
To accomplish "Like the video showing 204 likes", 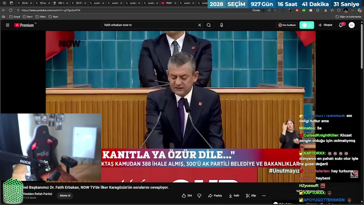I will click(187, 196).
